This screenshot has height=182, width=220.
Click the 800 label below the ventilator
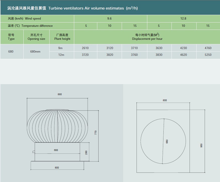pos(57,168)
